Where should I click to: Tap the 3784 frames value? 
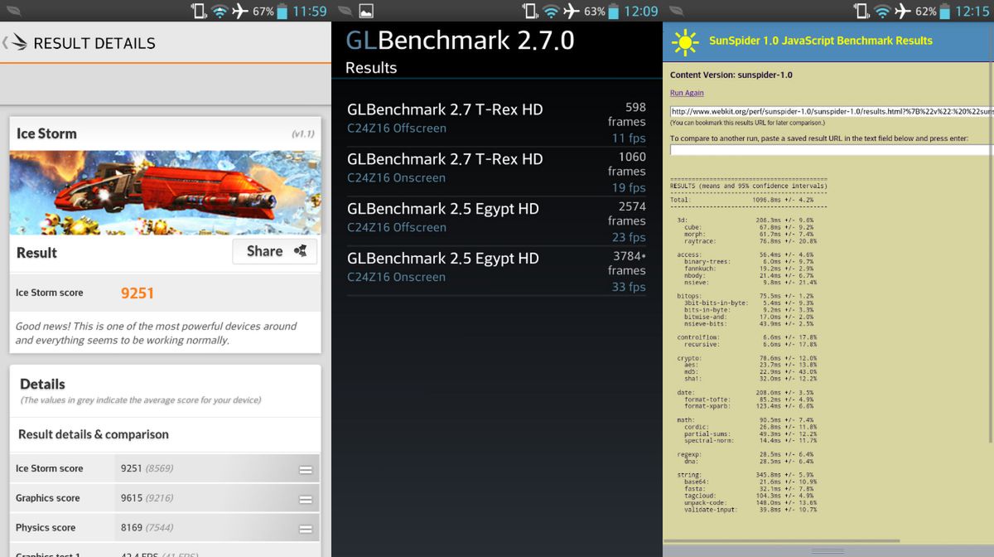coord(627,264)
